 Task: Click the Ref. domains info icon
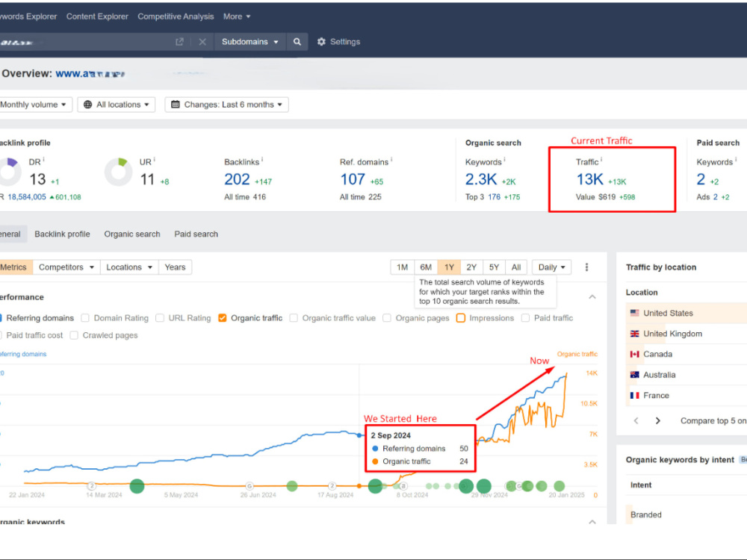[x=391, y=160]
